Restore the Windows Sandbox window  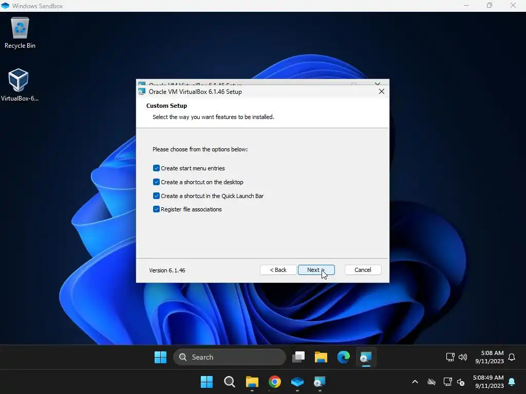(x=490, y=5)
